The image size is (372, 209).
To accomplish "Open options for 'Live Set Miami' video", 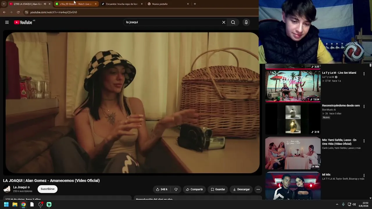I will (x=364, y=74).
